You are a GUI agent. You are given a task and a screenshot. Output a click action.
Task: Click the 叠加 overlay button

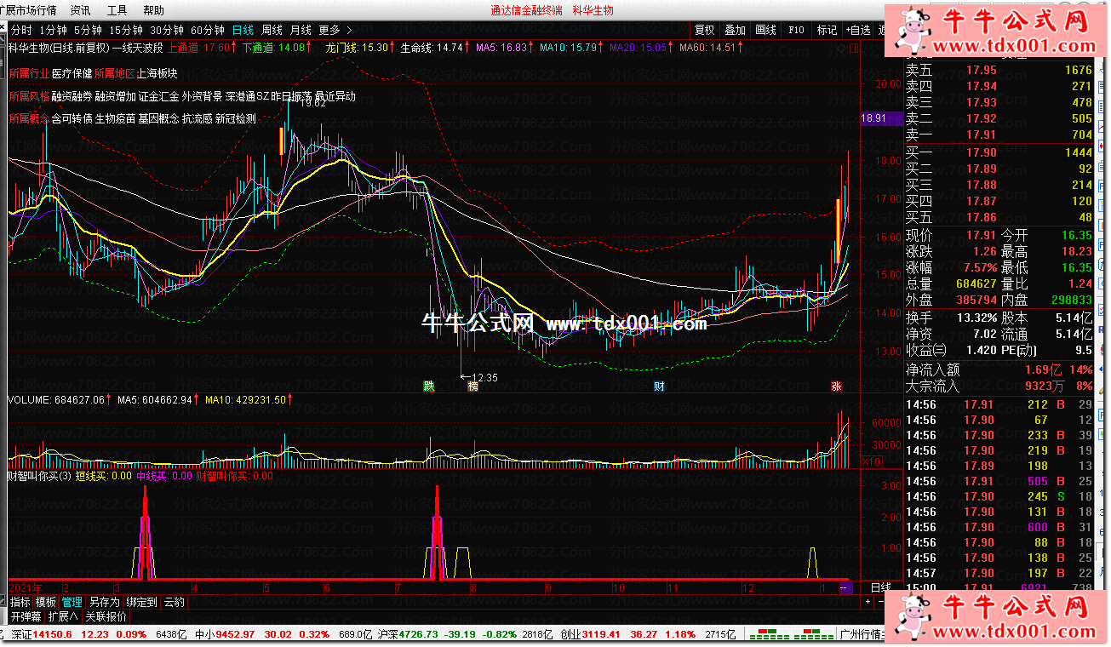click(736, 30)
